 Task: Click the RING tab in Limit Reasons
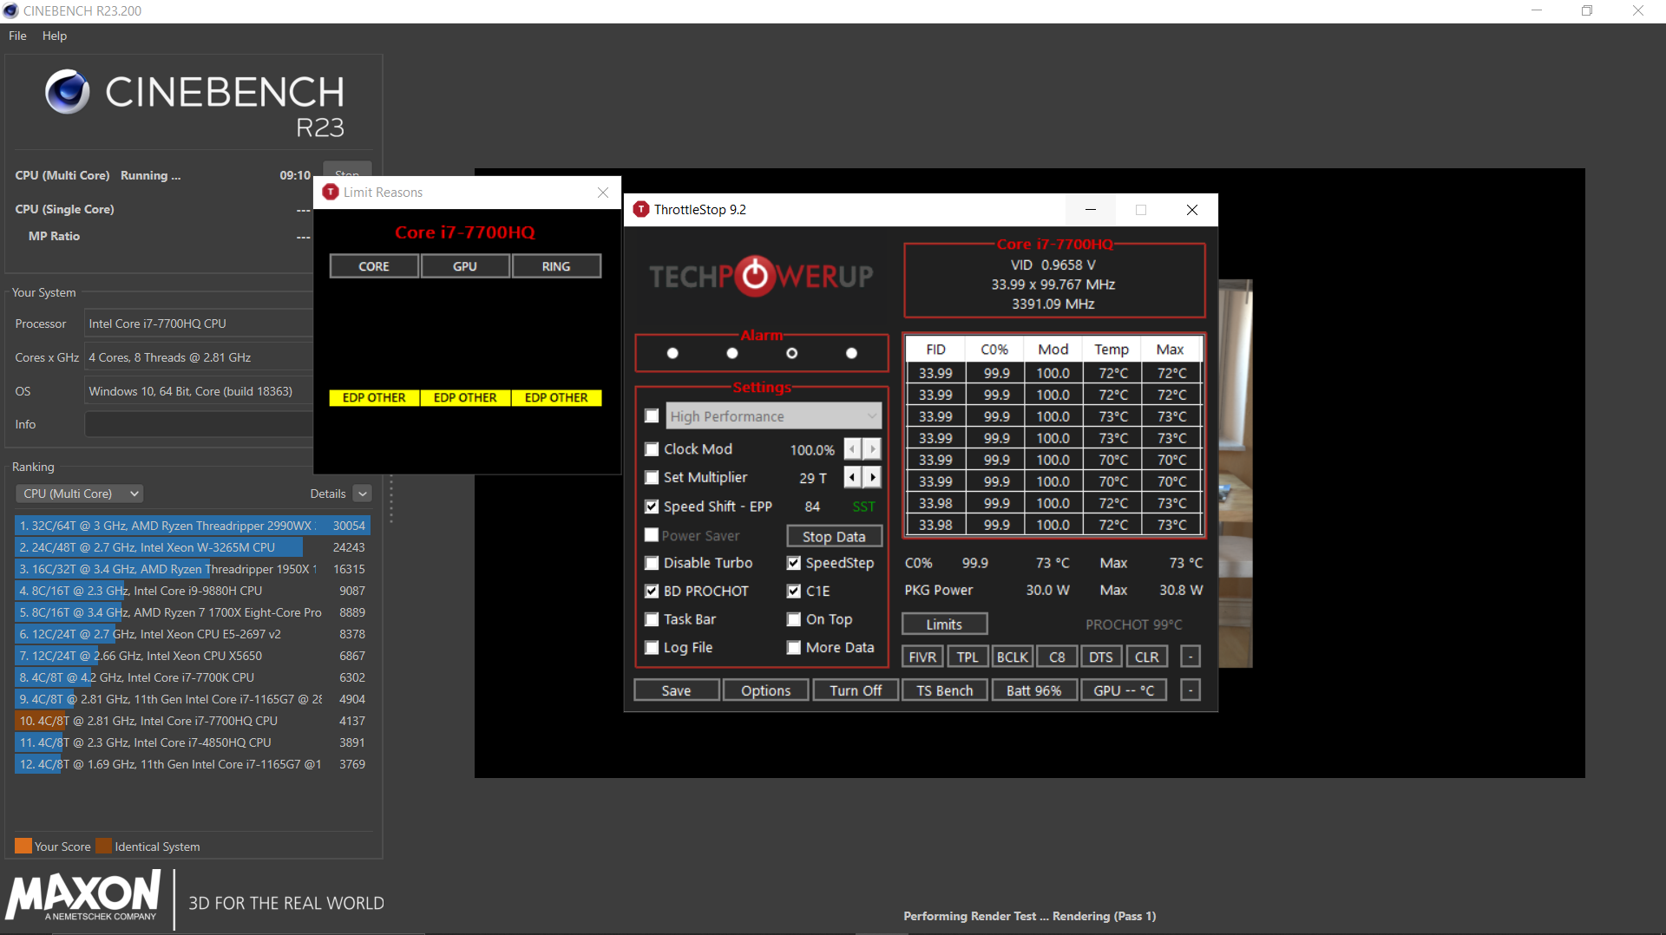[556, 266]
